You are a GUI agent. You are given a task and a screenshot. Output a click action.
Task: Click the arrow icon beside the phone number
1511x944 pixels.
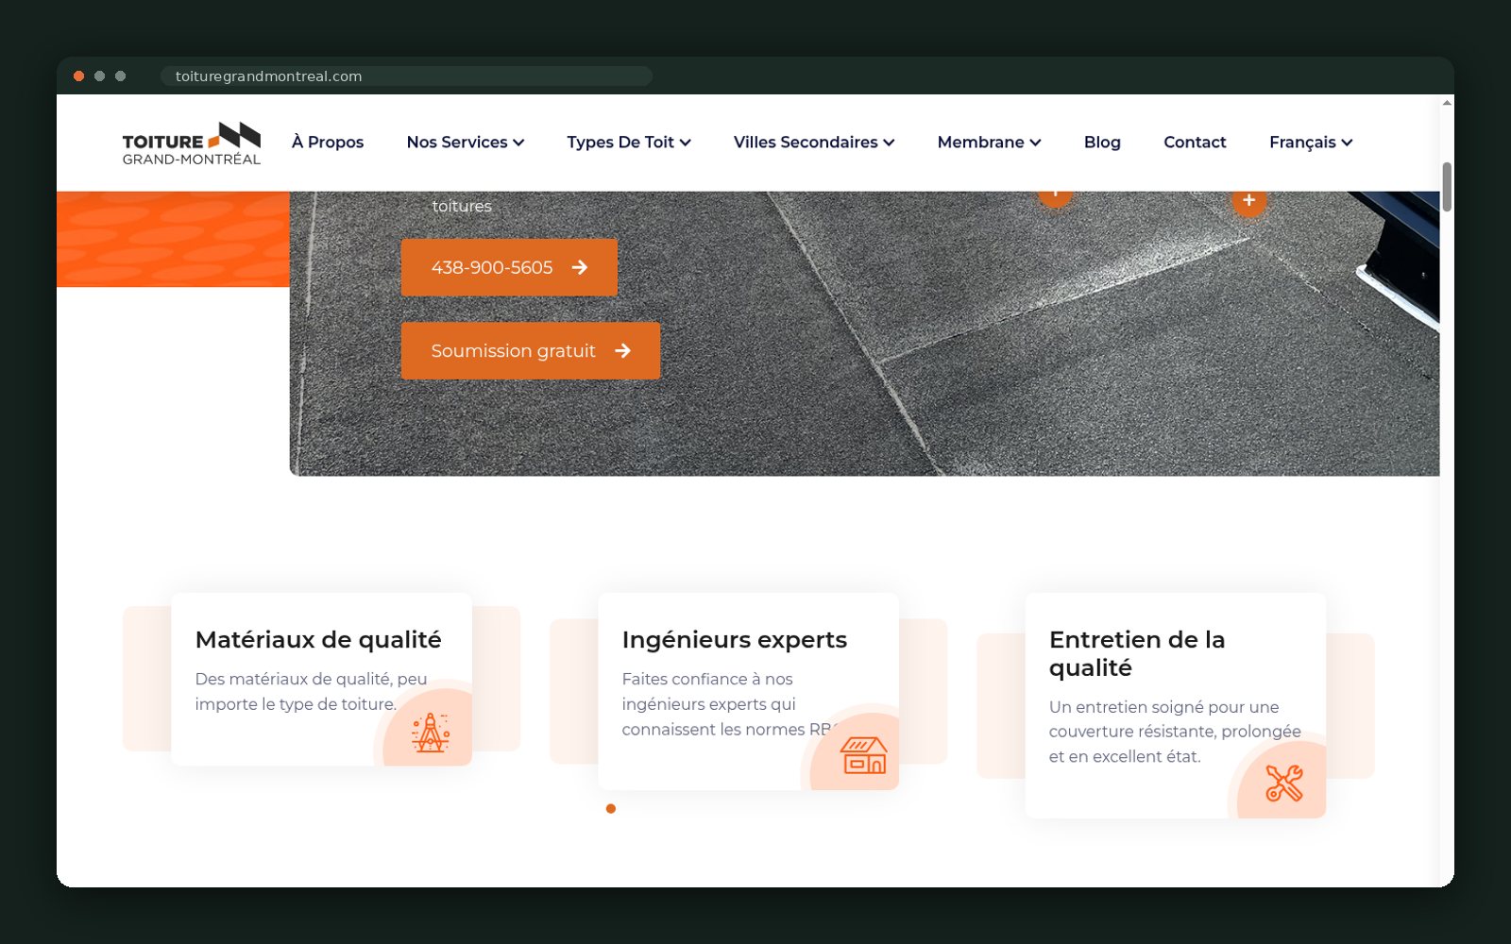580,267
